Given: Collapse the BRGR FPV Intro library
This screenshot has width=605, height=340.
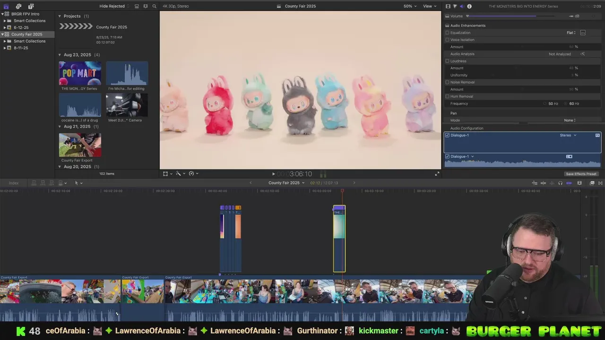Looking at the screenshot, I should [x=2, y=14].
